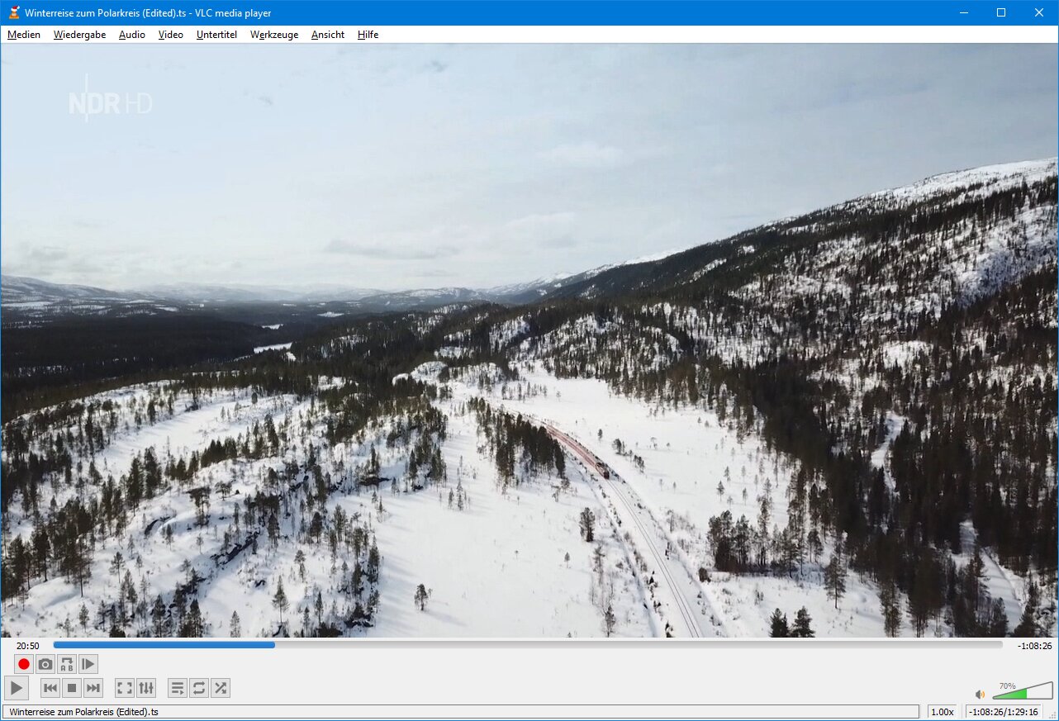
Task: Skip to next media track
Action: point(93,688)
